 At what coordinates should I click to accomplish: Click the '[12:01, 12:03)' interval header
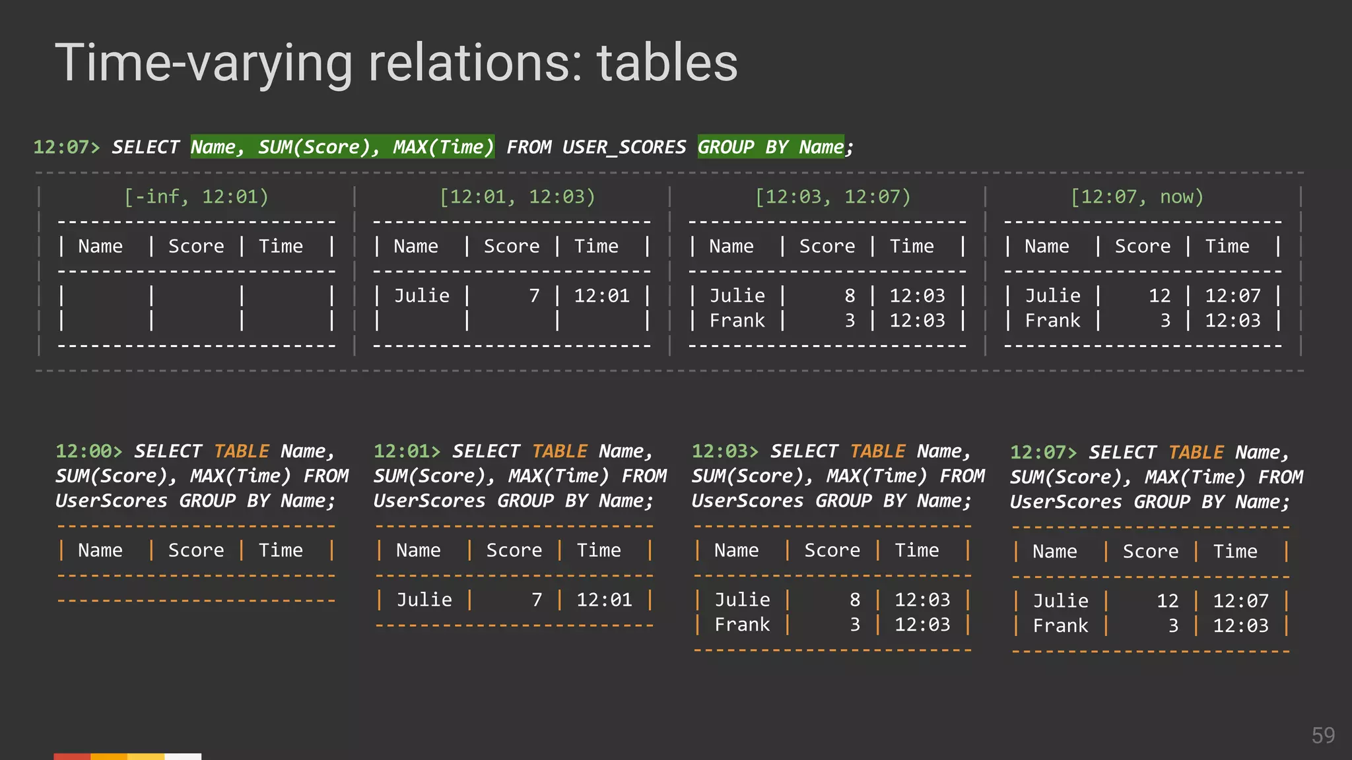(517, 197)
